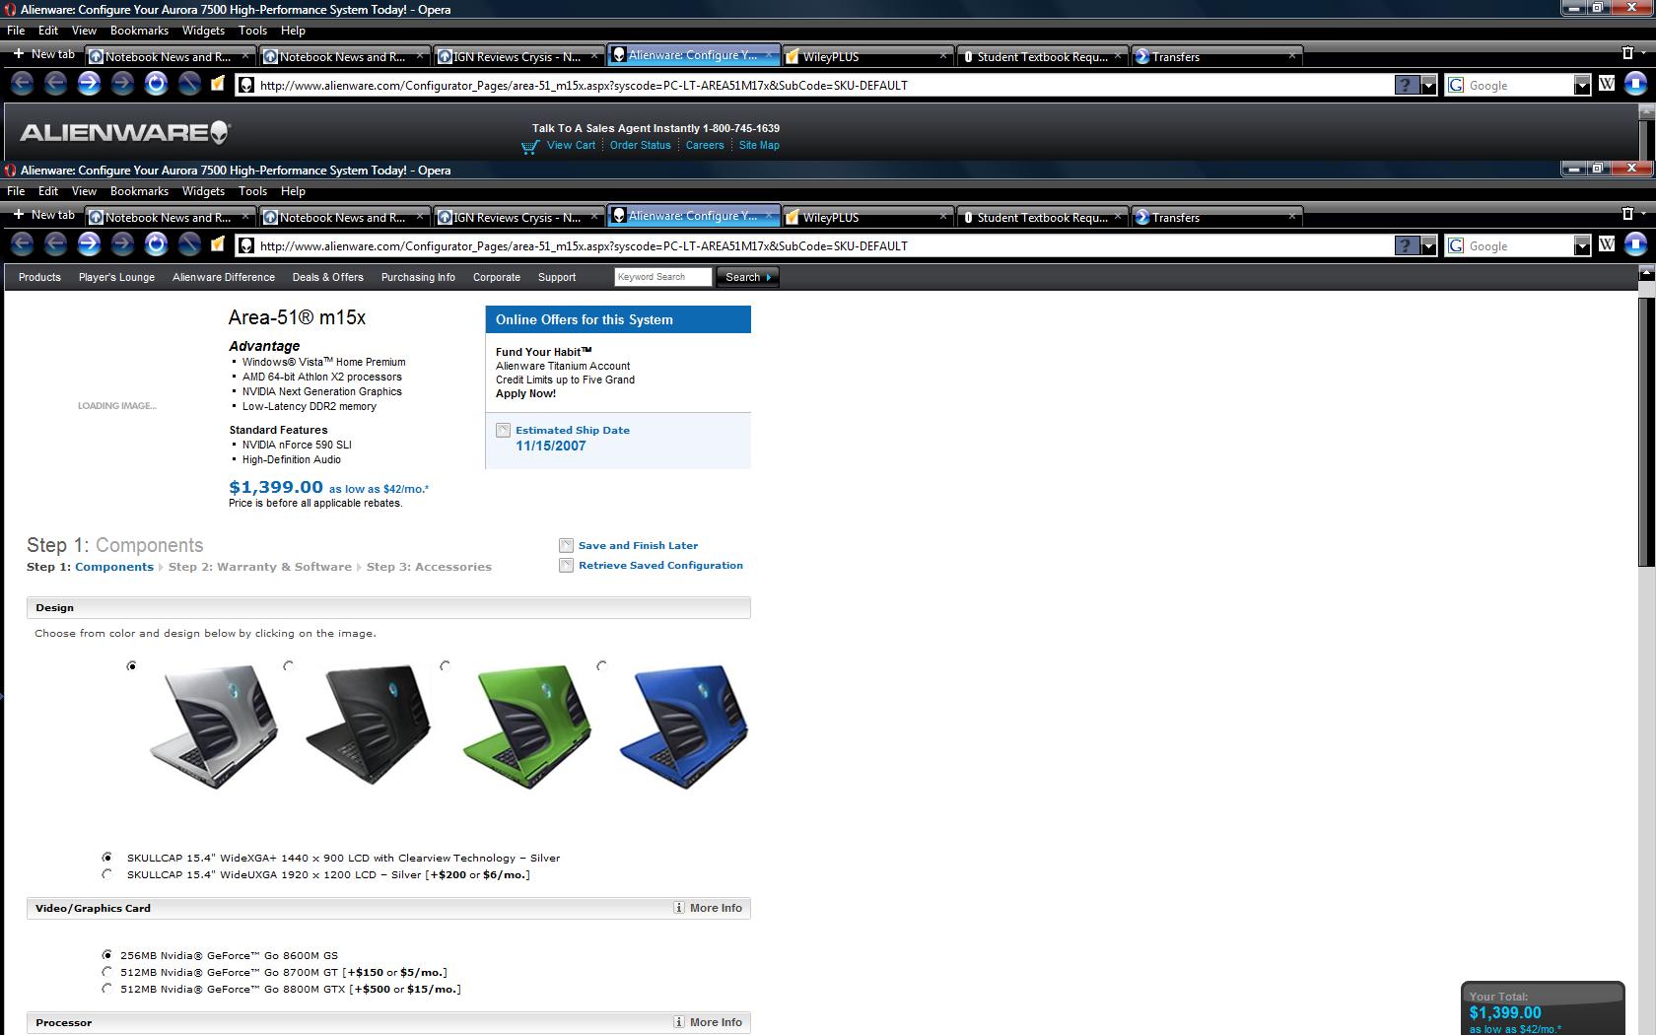Close the Transfers tab in lower window
The width and height of the screenshot is (1656, 1035).
(1291, 216)
